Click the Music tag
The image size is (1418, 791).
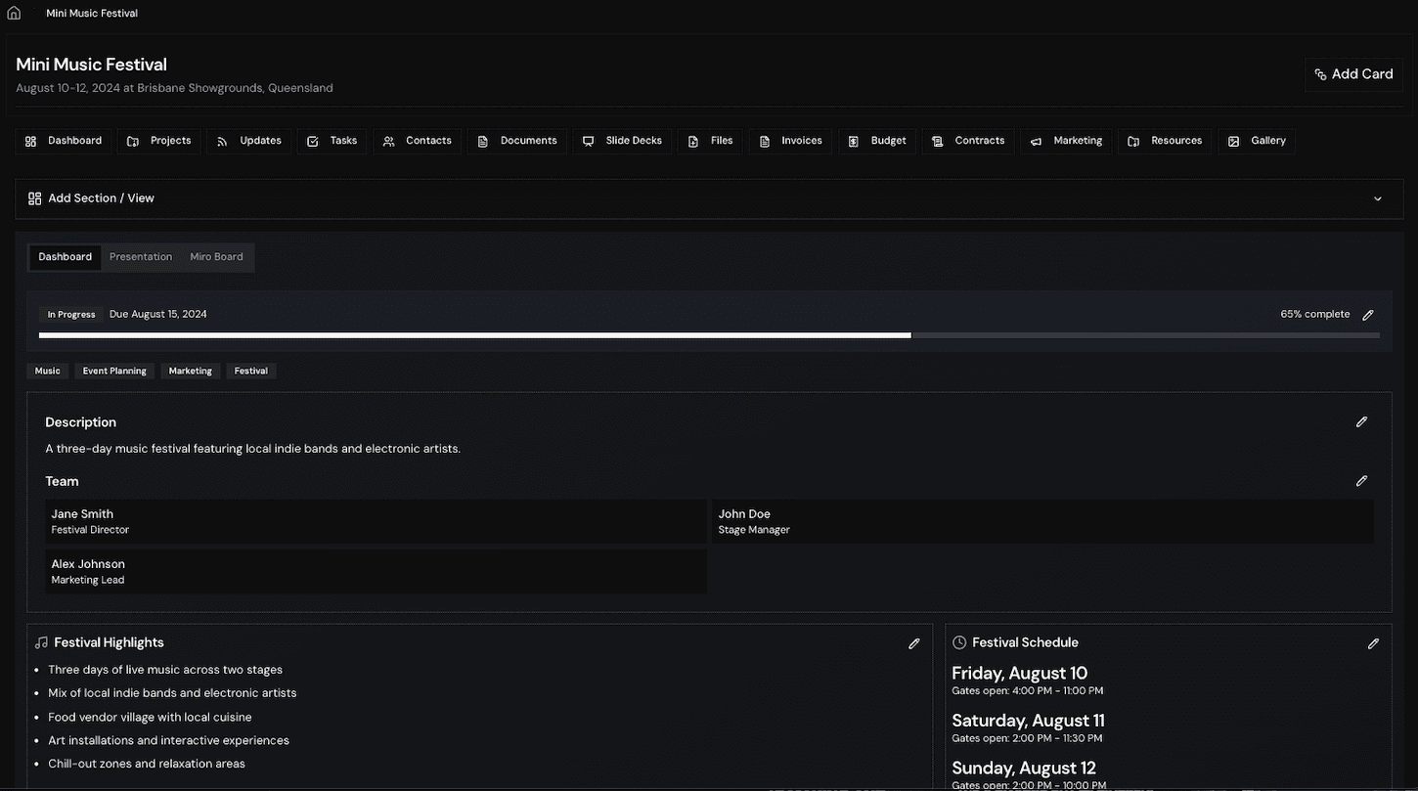click(48, 372)
